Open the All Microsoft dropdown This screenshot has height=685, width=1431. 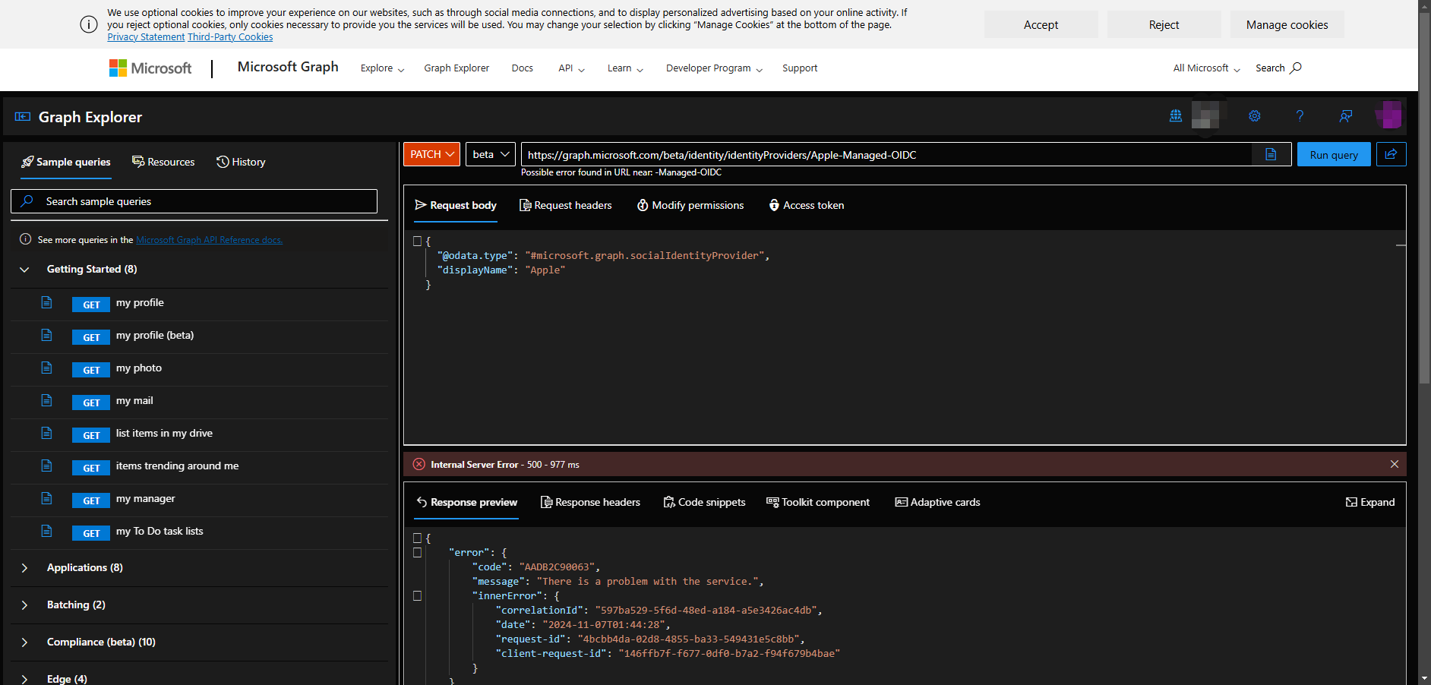1206,68
